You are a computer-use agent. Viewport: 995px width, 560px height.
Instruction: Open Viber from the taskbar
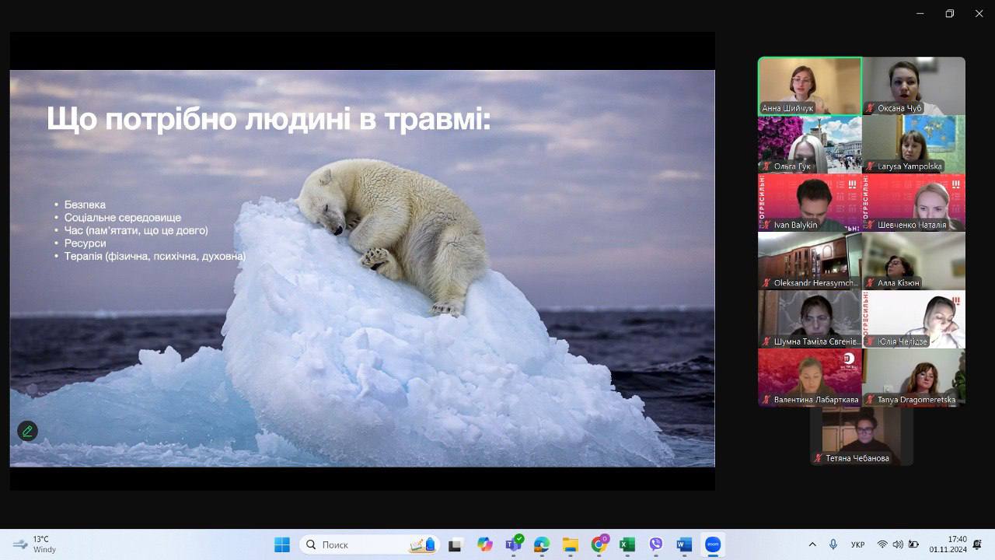pos(656,544)
